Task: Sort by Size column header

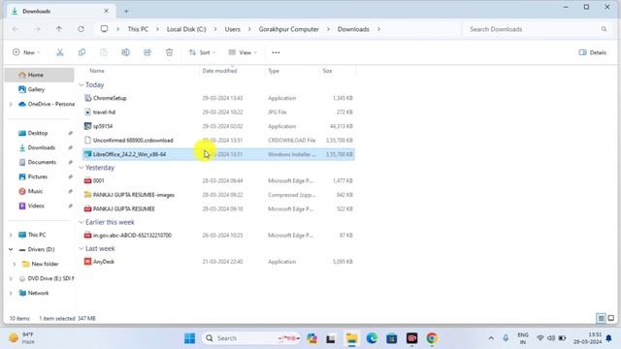Action: pyautogui.click(x=327, y=71)
